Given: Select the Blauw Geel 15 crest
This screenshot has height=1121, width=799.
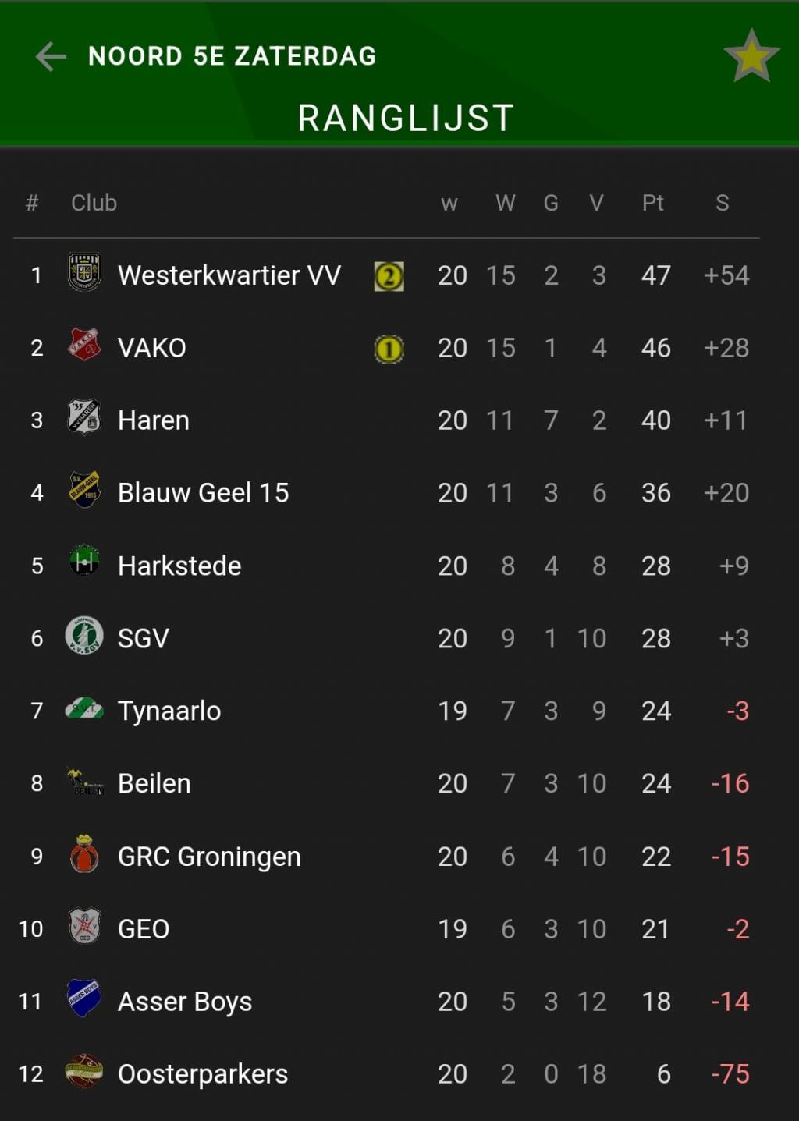Looking at the screenshot, I should [x=84, y=490].
